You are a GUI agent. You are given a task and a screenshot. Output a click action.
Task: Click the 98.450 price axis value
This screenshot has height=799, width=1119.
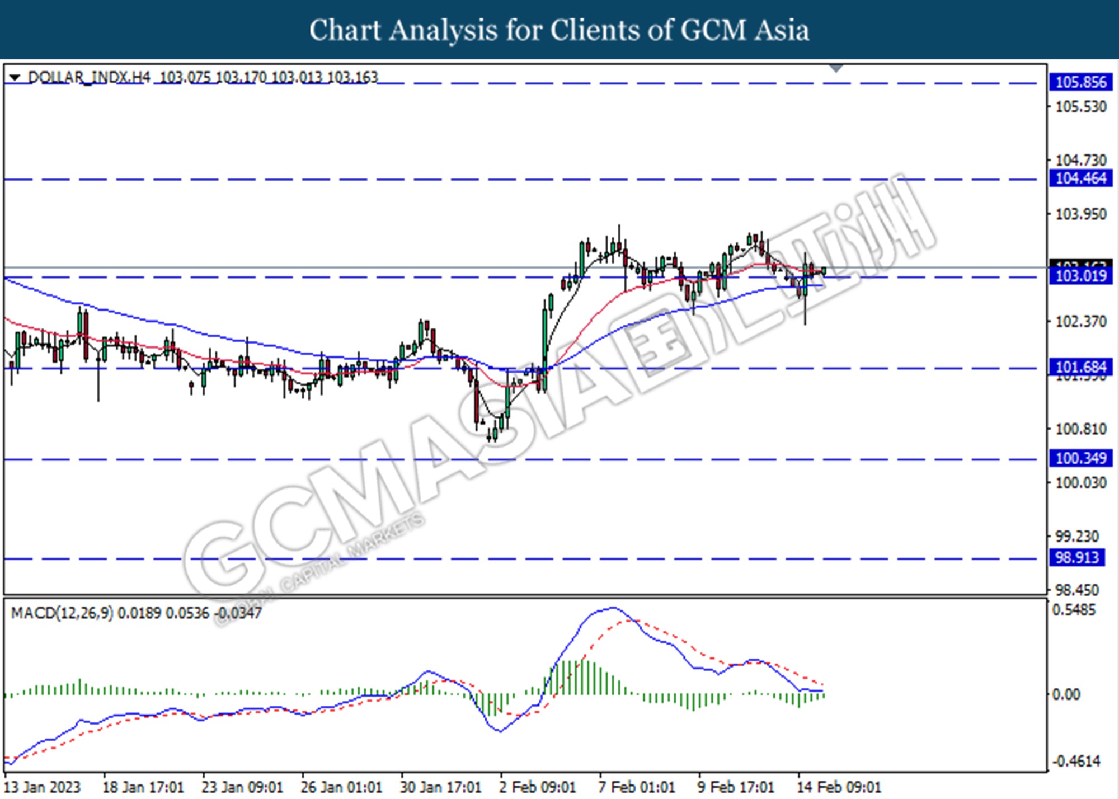tap(1076, 590)
